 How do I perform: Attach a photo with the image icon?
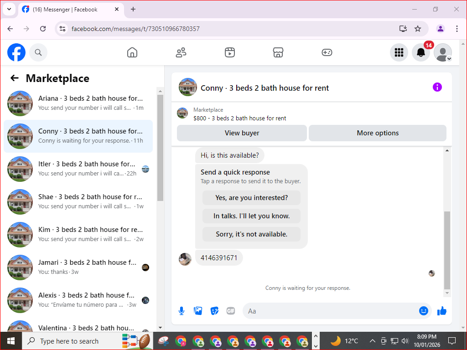[x=198, y=311]
